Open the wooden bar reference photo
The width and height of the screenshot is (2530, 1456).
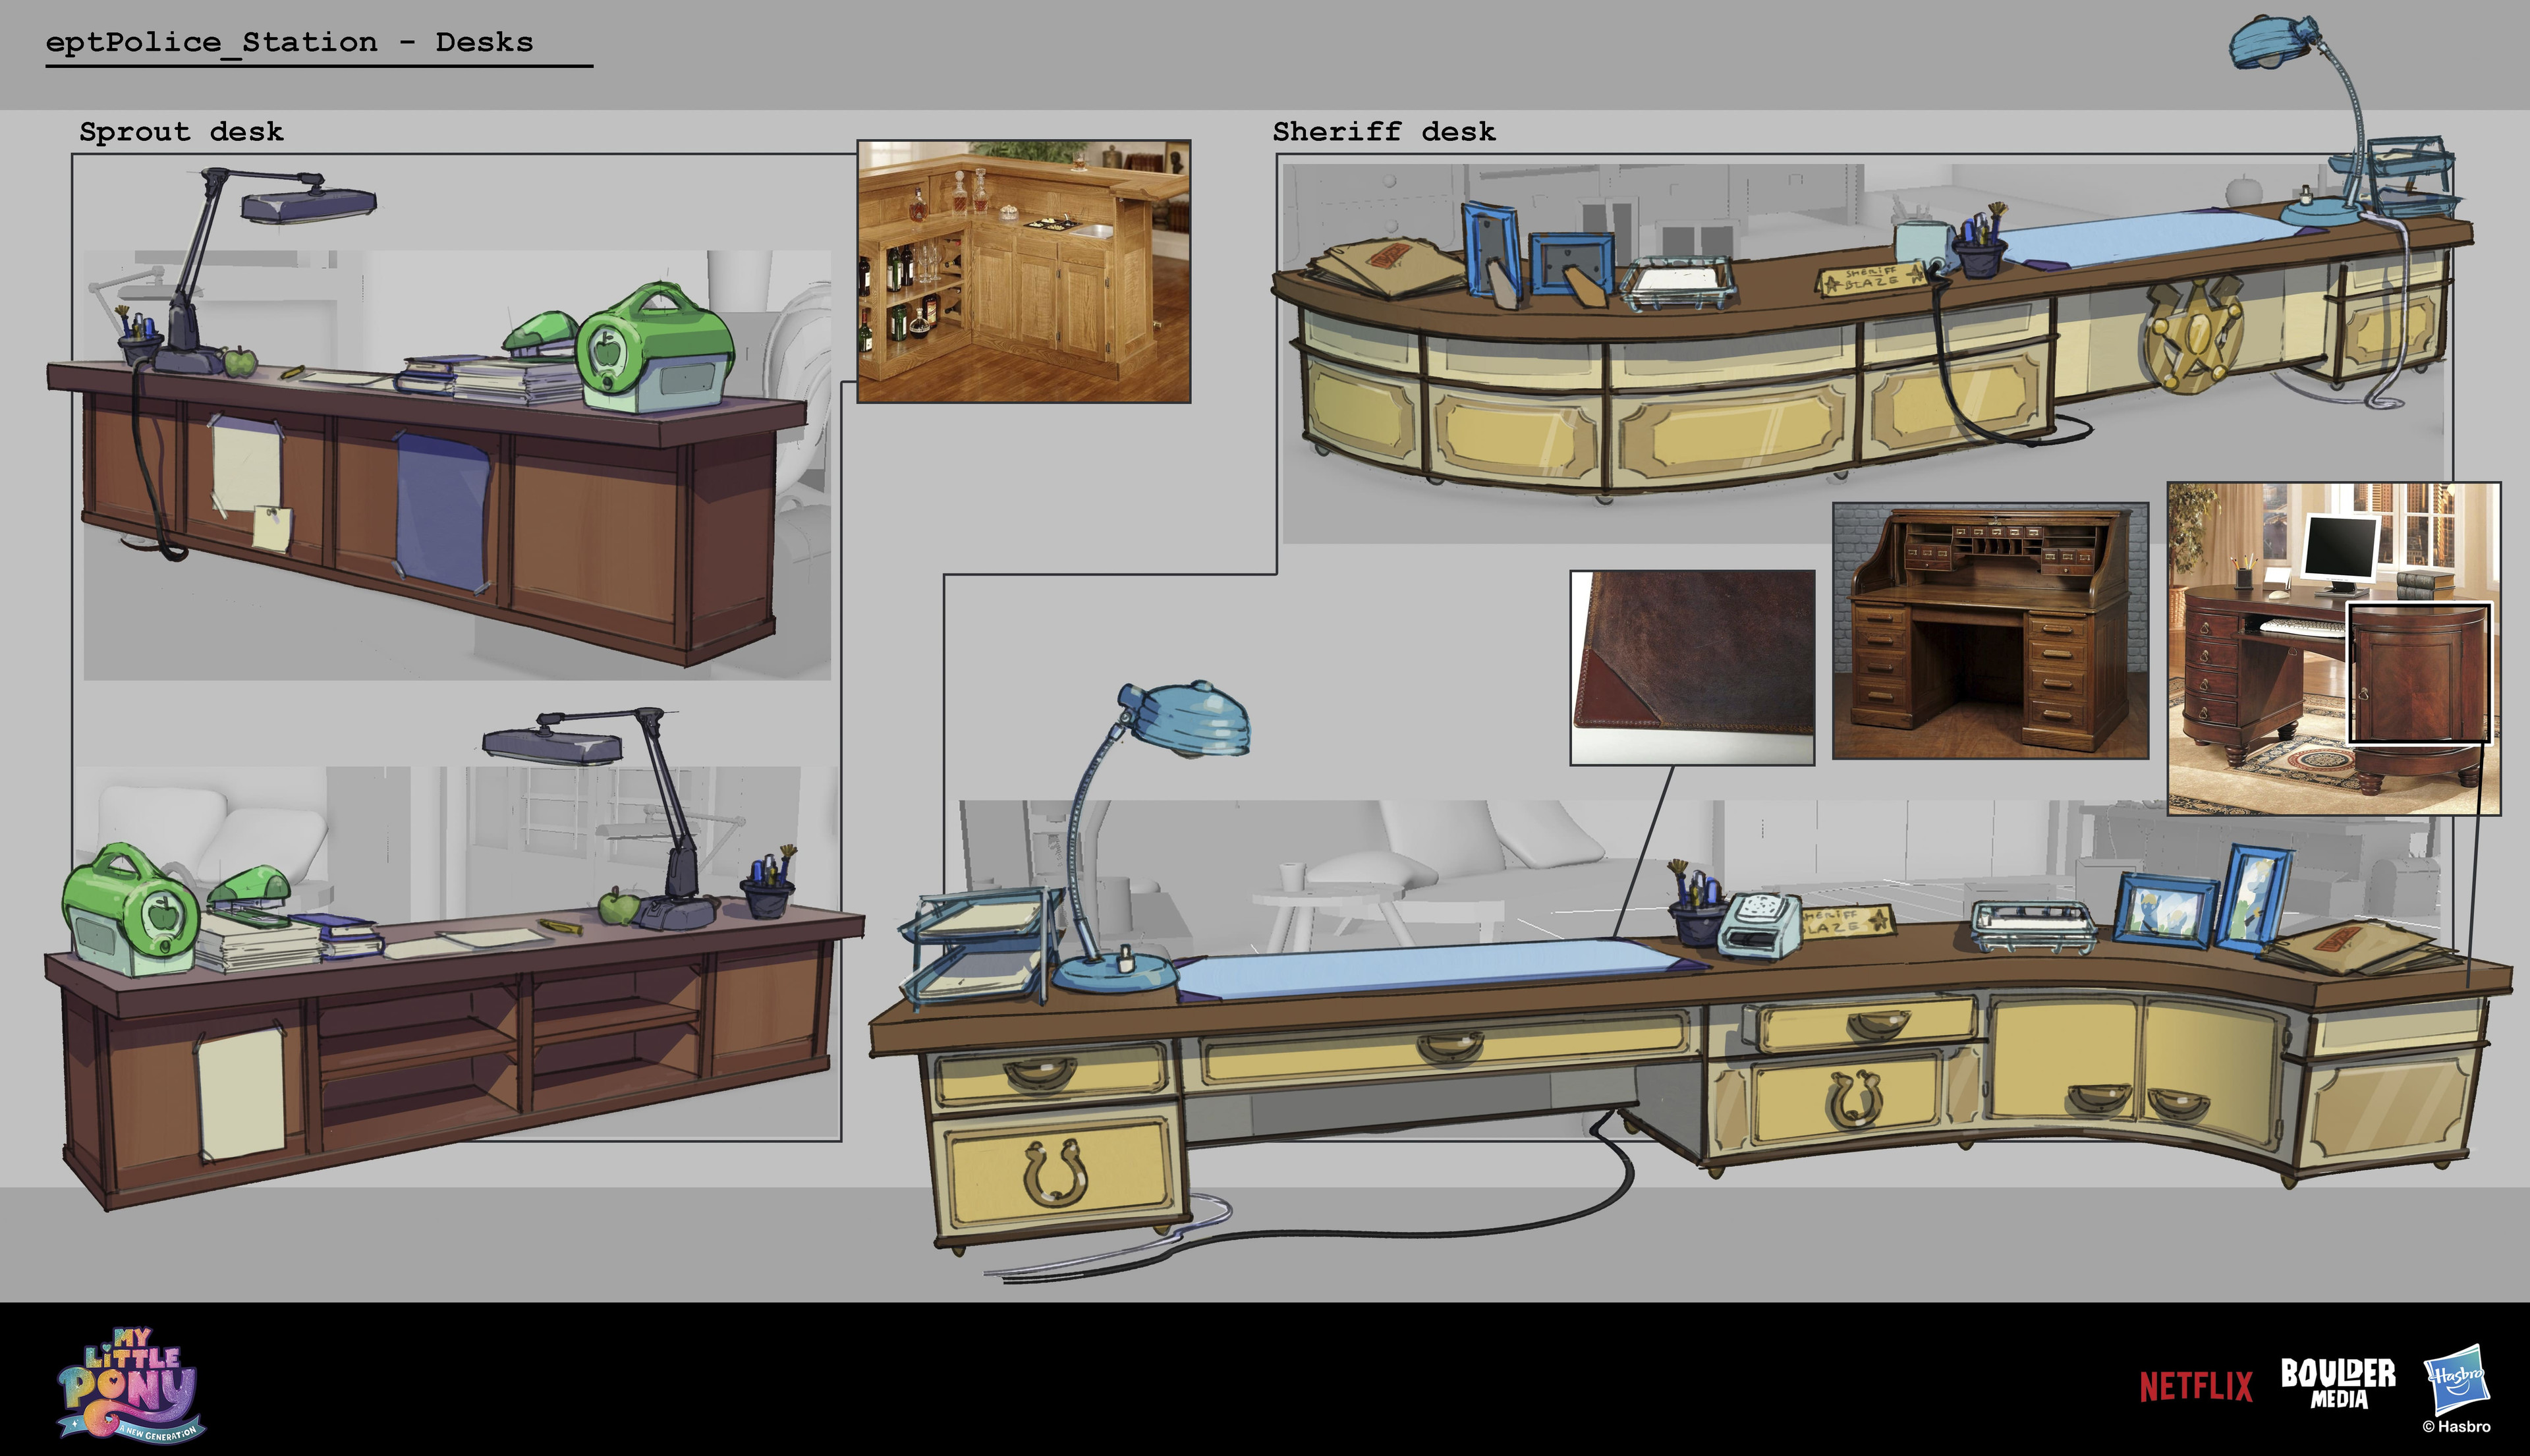pos(1023,271)
